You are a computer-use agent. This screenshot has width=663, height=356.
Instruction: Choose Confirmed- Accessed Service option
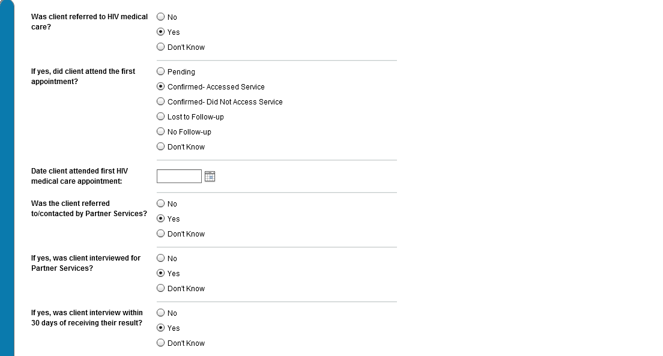click(160, 86)
